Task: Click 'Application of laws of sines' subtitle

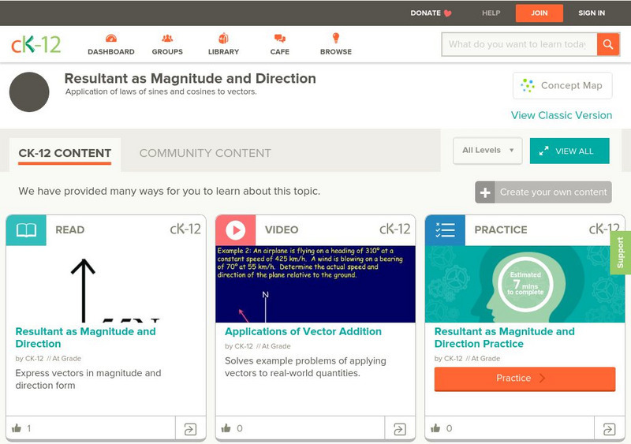Action: tap(161, 91)
